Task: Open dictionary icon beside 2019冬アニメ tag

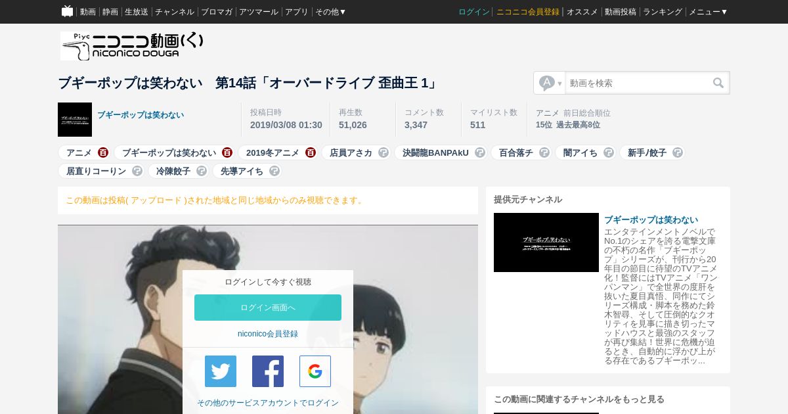Action: click(311, 152)
